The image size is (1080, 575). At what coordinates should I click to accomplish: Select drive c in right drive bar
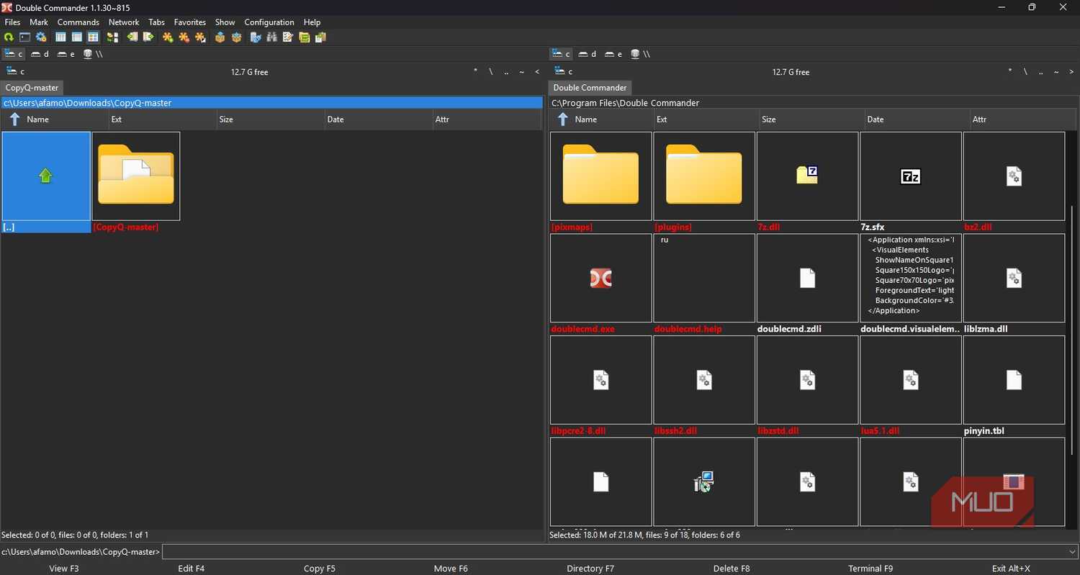coord(561,54)
